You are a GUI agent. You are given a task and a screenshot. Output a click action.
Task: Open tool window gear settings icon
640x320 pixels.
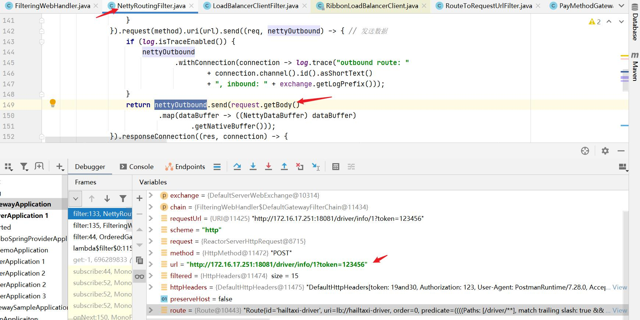(605, 151)
